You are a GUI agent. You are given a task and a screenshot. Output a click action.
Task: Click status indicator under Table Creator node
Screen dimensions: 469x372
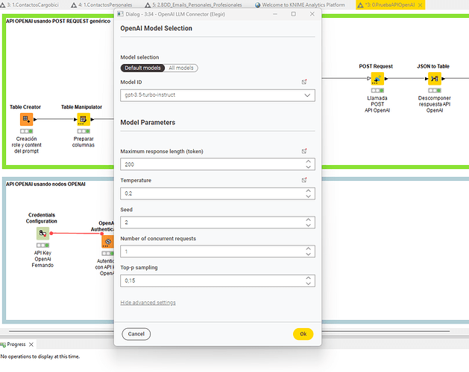(x=26, y=131)
